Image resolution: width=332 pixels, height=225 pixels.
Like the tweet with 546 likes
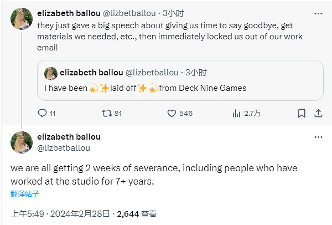point(172,113)
